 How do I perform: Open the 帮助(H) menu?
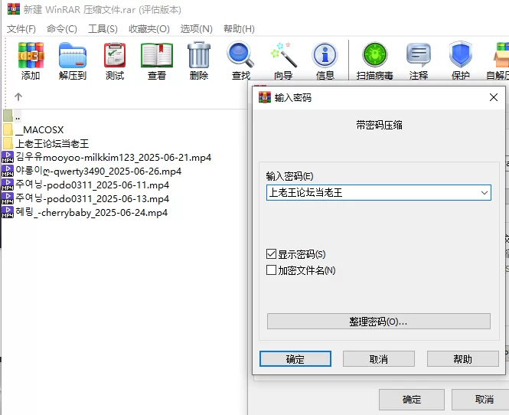(x=239, y=29)
